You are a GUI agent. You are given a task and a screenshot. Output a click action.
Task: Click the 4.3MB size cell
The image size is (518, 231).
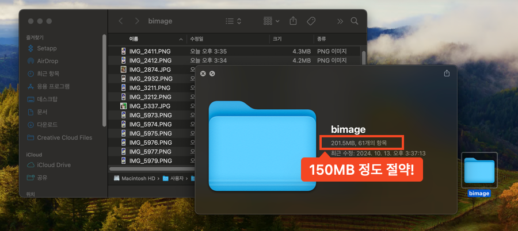pyautogui.click(x=302, y=52)
